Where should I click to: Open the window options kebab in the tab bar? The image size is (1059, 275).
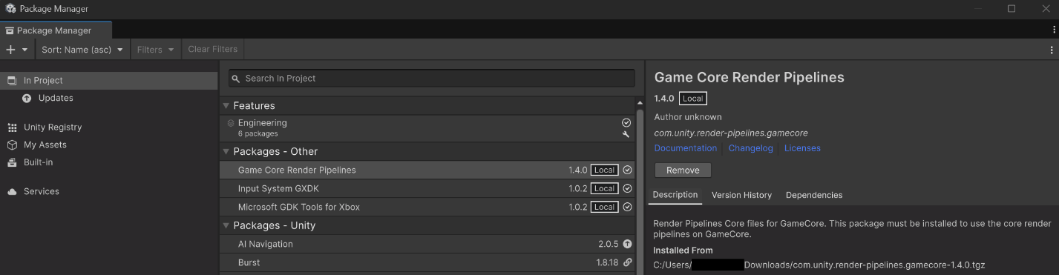coord(1054,30)
